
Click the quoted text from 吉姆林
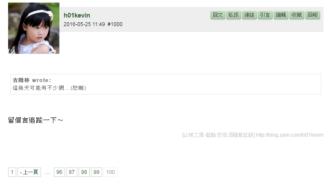pyautogui.click(x=49, y=88)
